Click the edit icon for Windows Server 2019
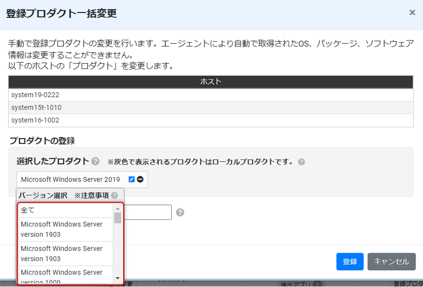Image resolution: width=423 pixels, height=287 pixels. coord(131,179)
